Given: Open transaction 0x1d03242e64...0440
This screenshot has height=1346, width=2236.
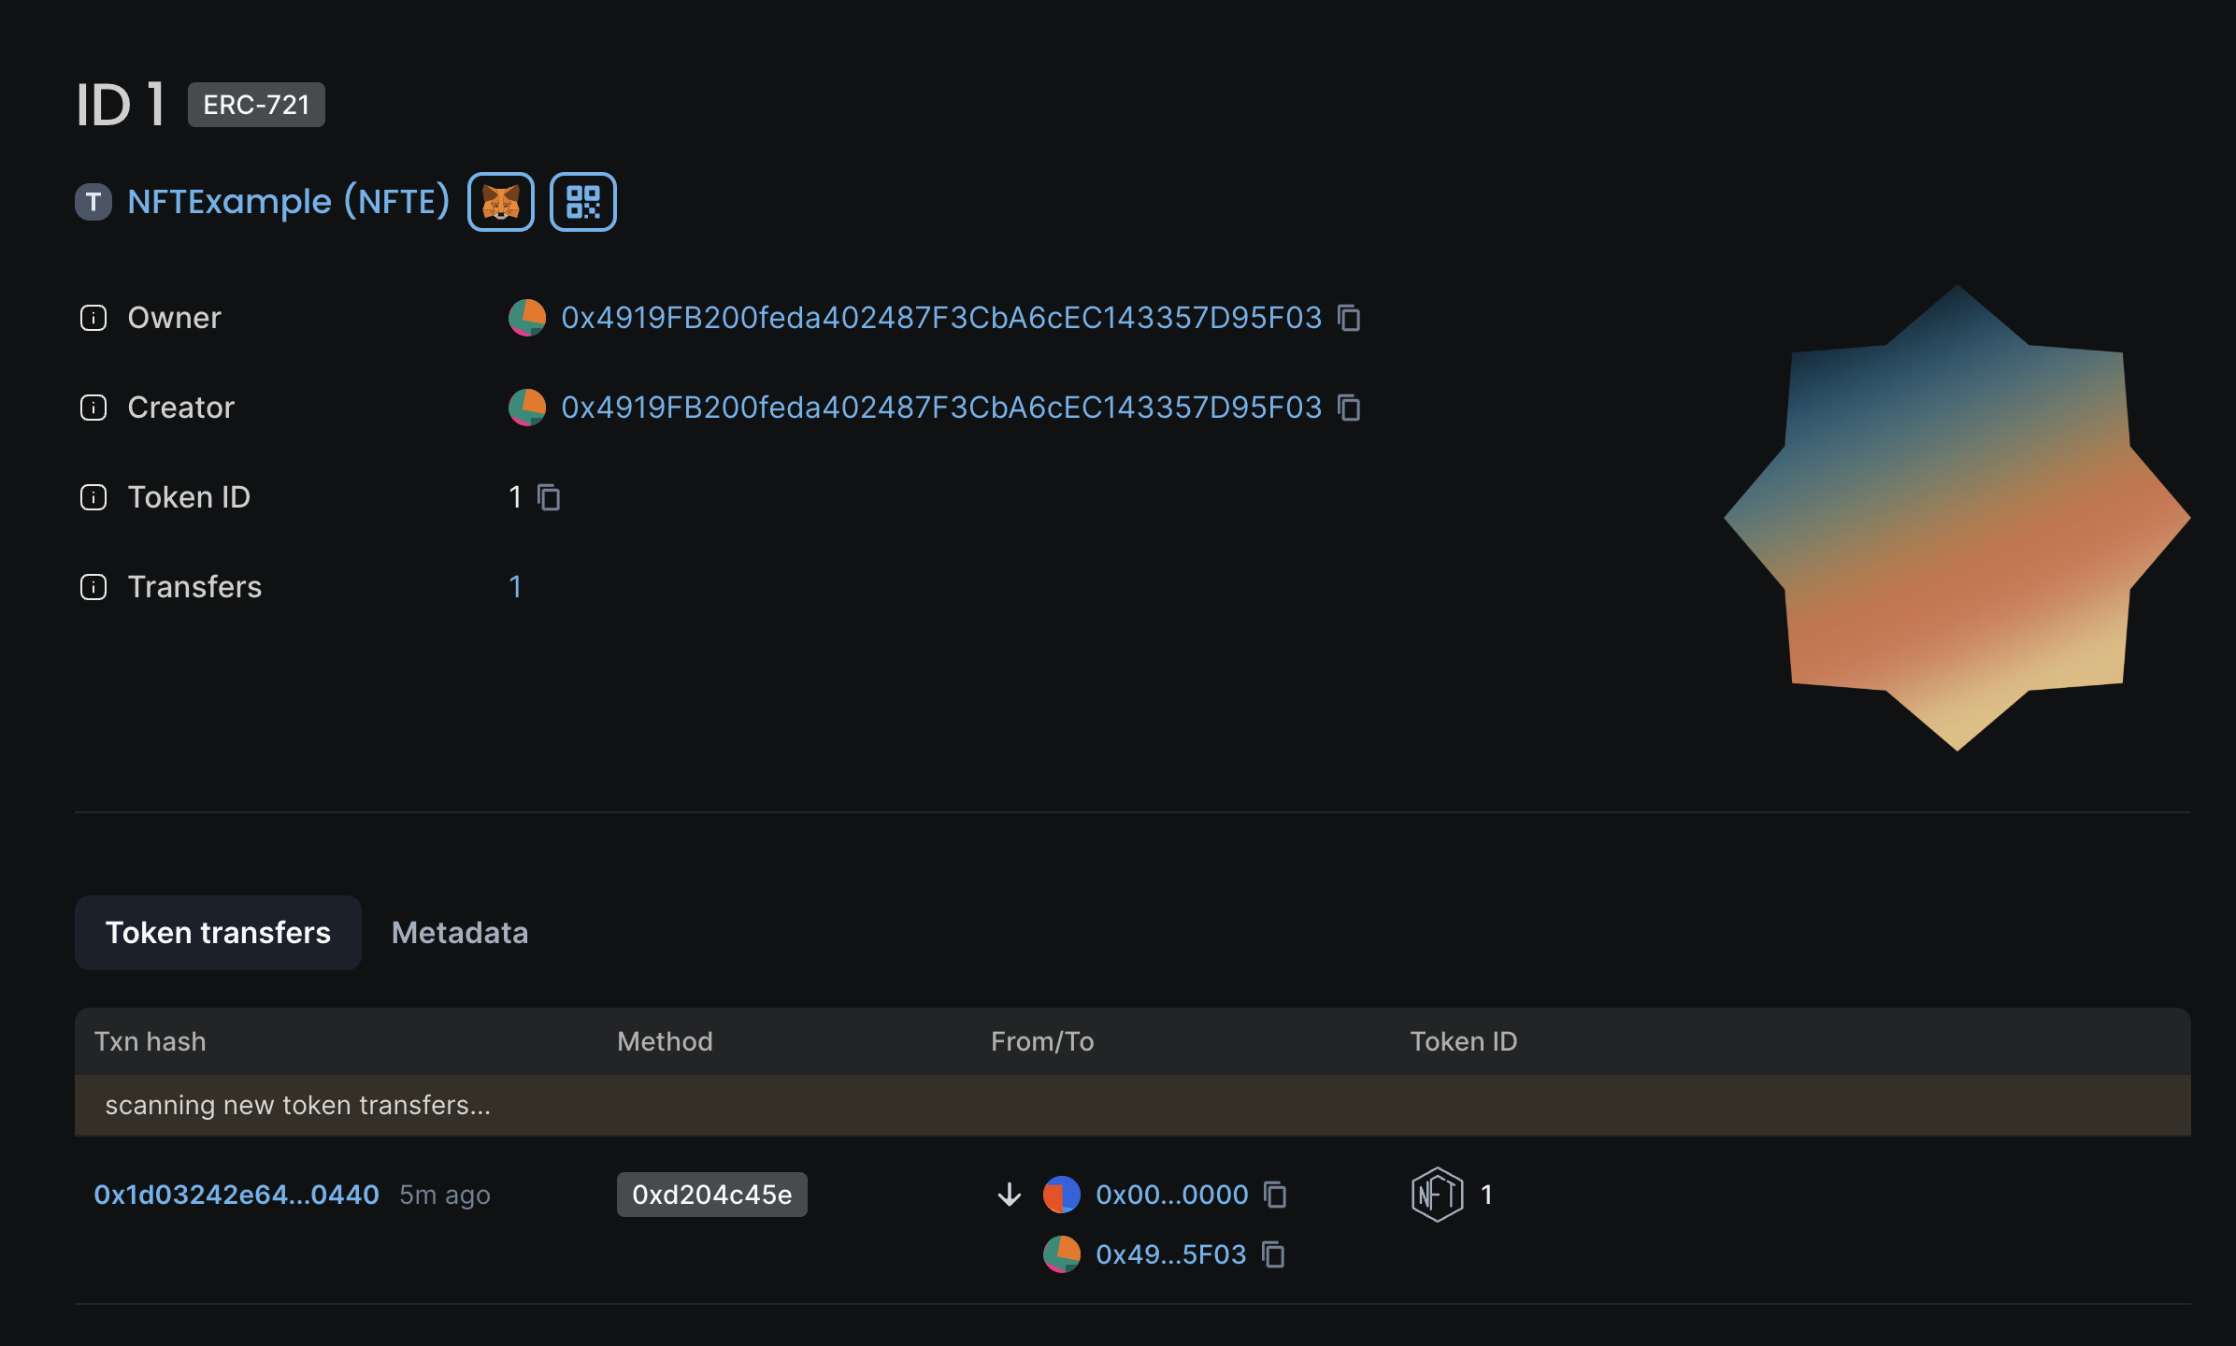Looking at the screenshot, I should [236, 1195].
